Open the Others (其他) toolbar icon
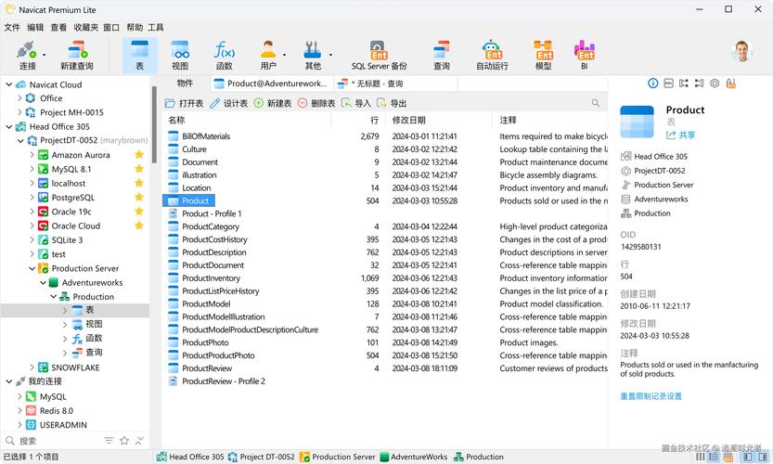The width and height of the screenshot is (773, 464). click(313, 55)
